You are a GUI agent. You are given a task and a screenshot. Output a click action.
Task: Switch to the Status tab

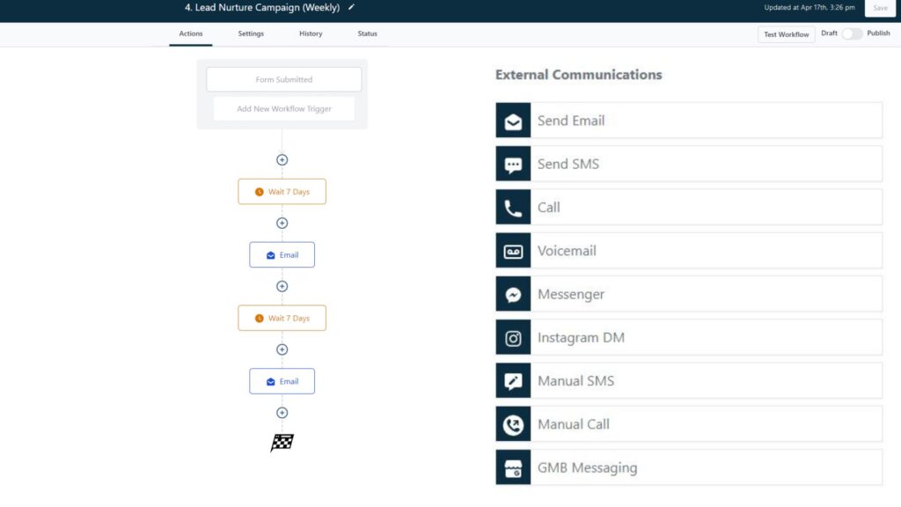pos(367,34)
